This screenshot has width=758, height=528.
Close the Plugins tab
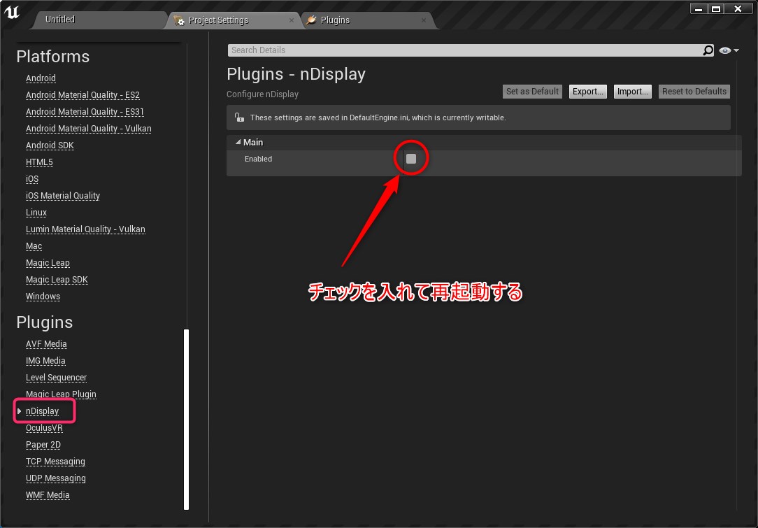[x=424, y=20]
